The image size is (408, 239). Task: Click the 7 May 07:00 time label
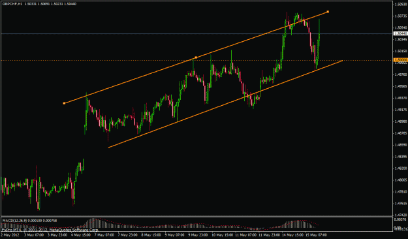104,235
